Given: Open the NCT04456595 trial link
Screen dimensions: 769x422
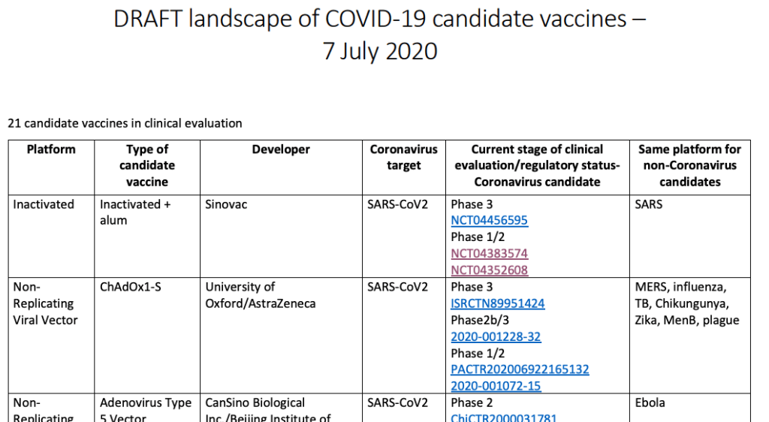Looking at the screenshot, I should coord(489,221).
